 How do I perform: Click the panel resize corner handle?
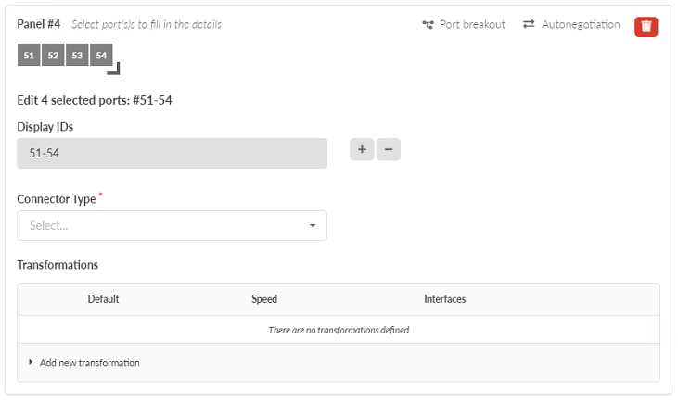point(115,69)
